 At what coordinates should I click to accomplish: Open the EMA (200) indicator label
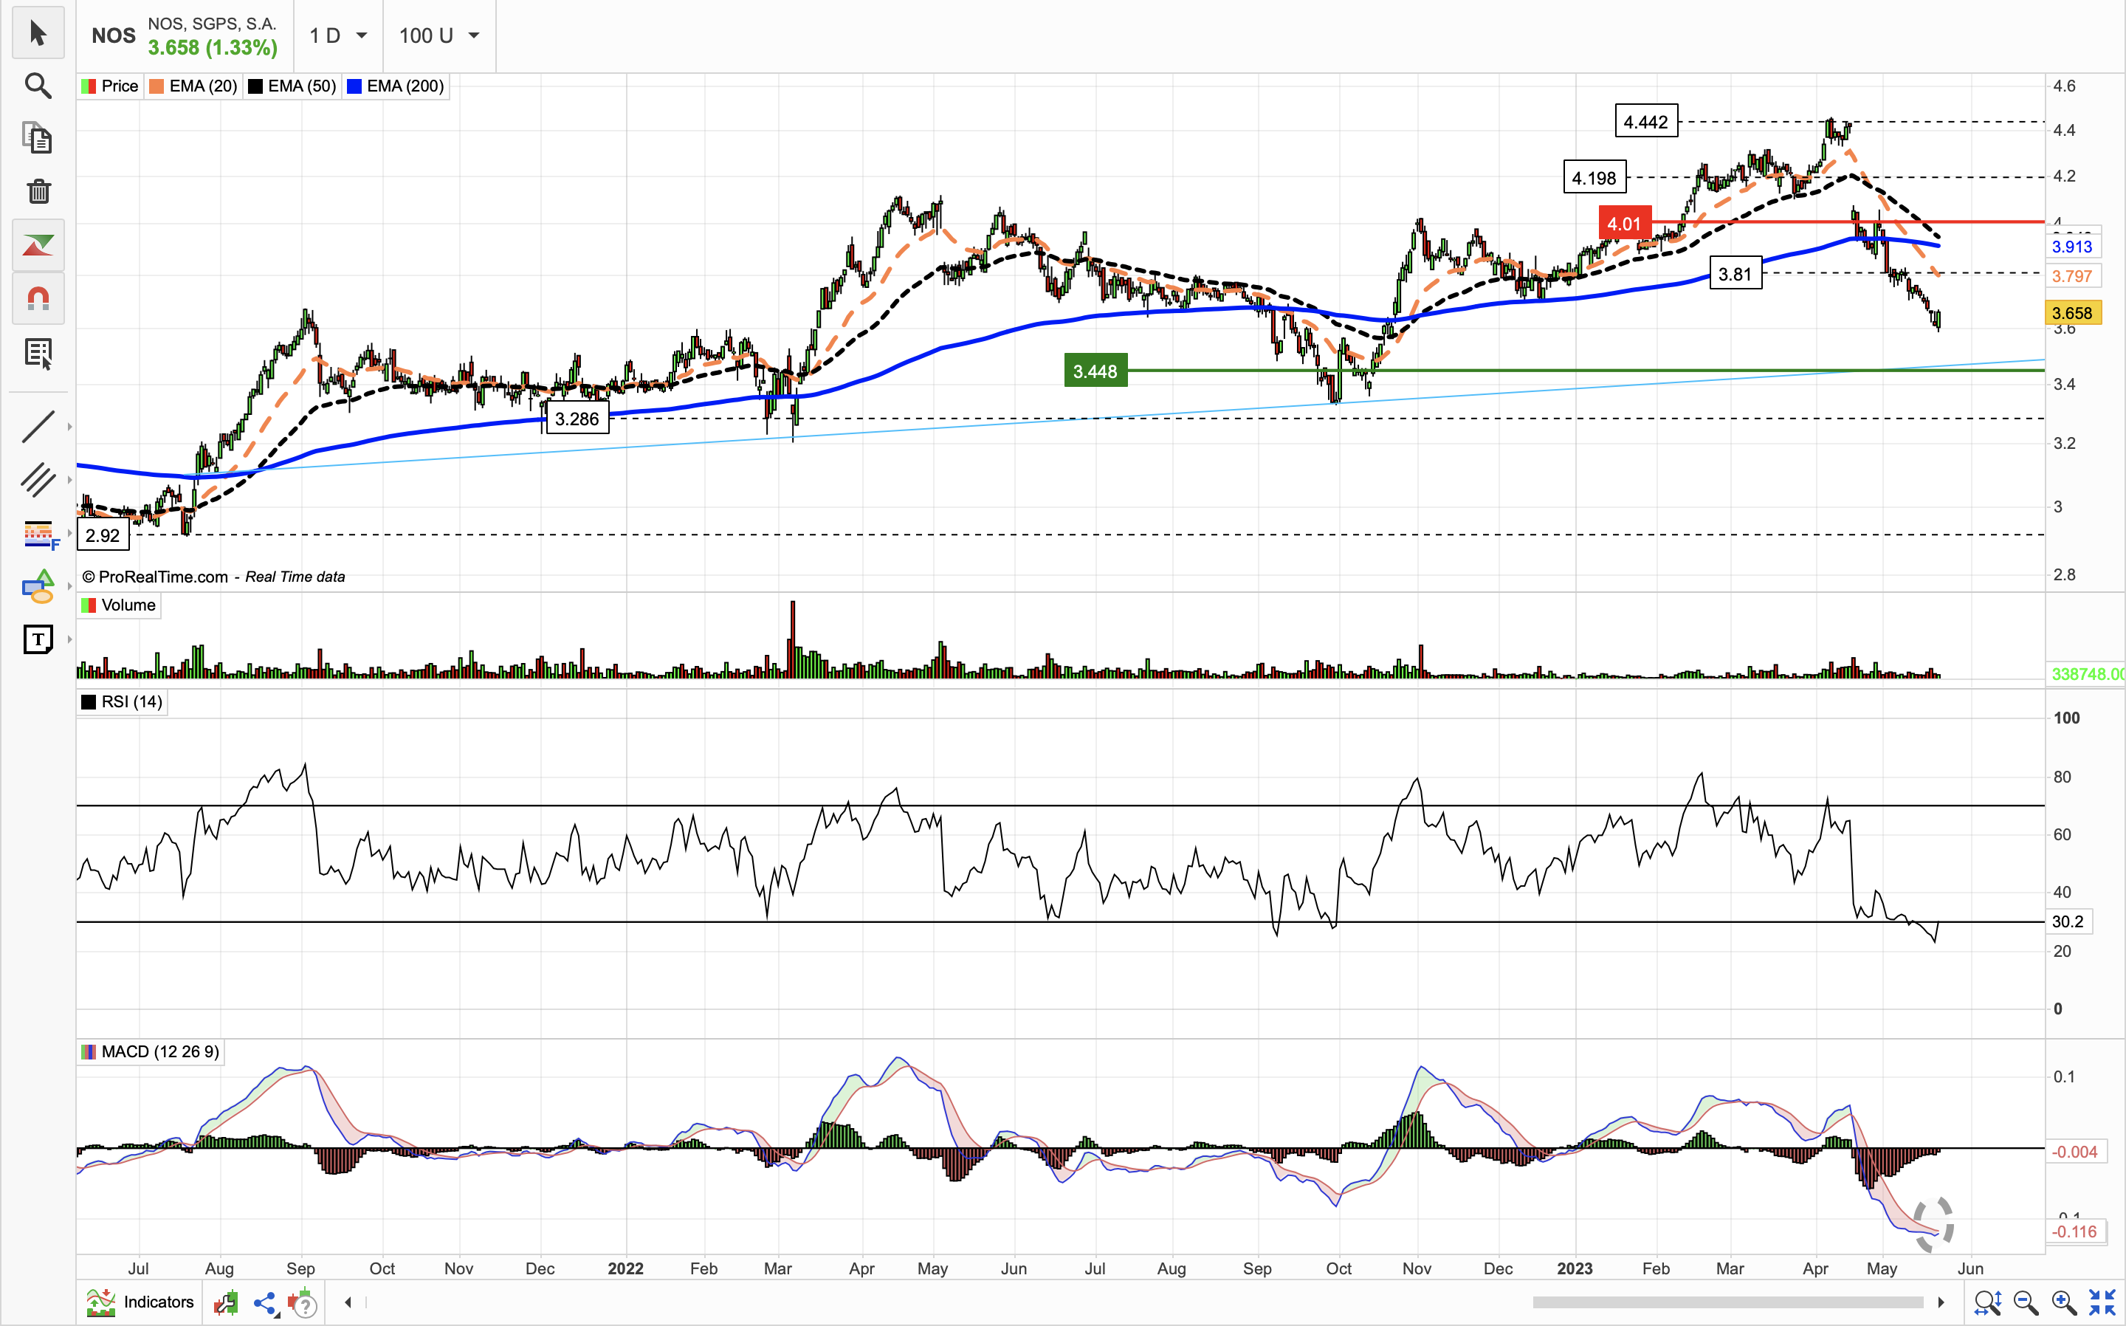[396, 86]
